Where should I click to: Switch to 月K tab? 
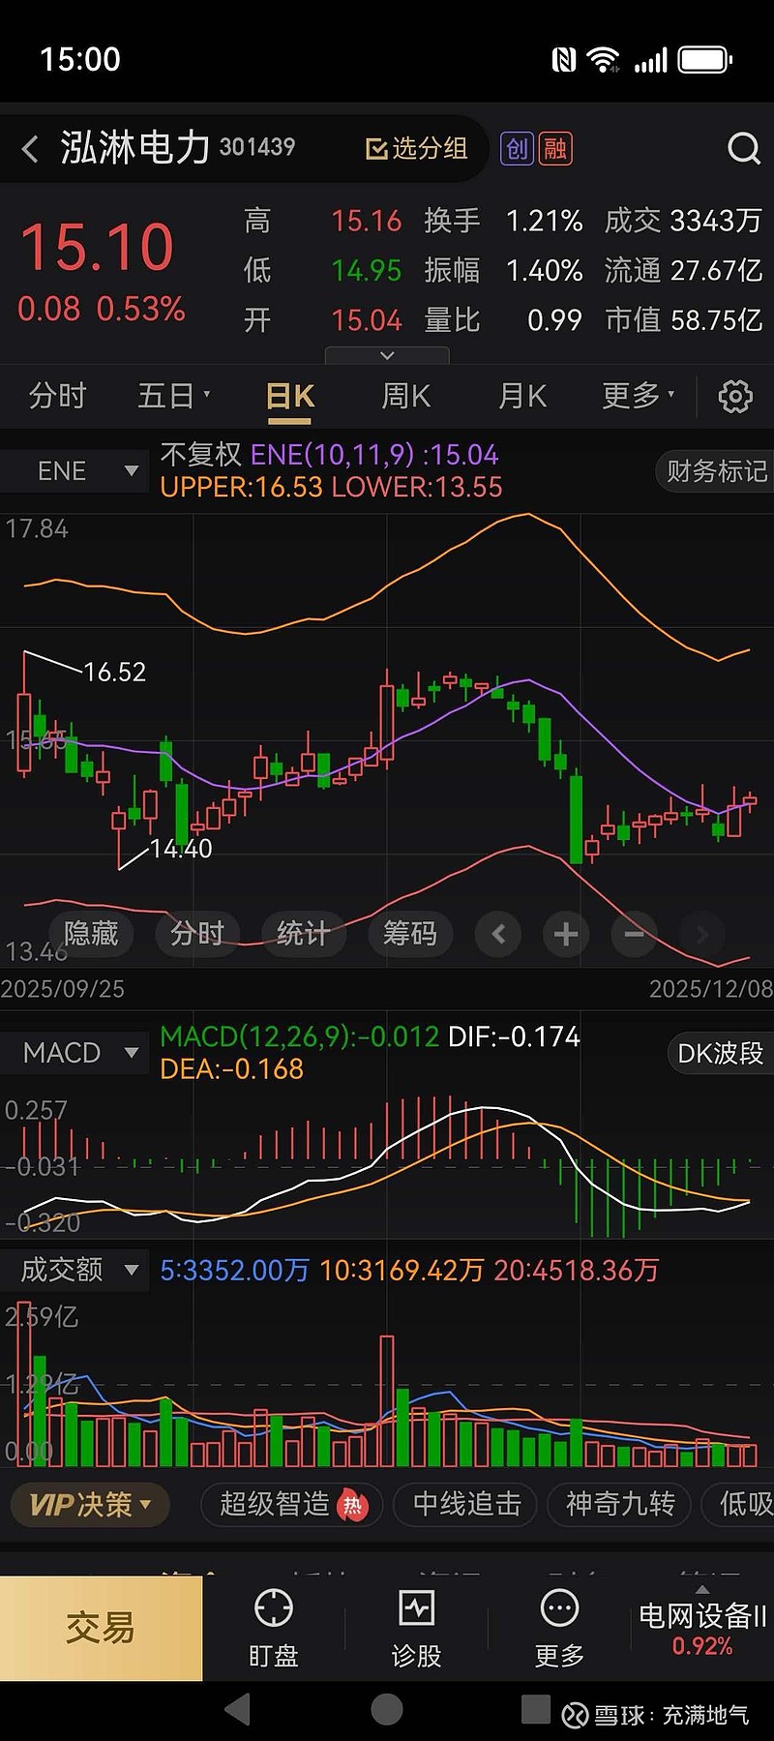522,396
